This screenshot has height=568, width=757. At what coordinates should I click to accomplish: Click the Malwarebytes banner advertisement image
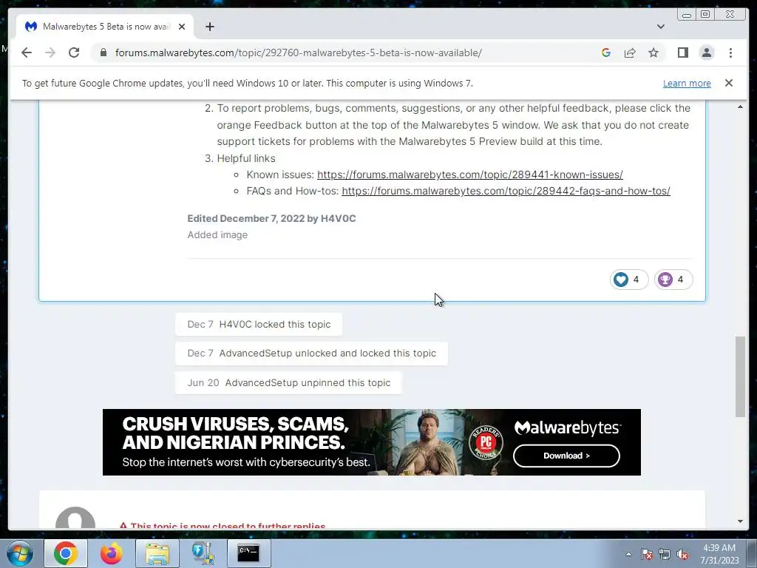coord(372,442)
